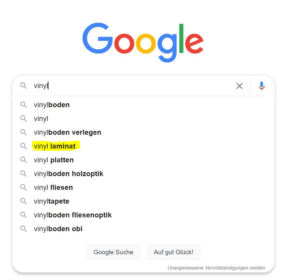The image size is (285, 280).
Task: Click the magnifier icon beside vinyl laminat
Action: pyautogui.click(x=23, y=146)
